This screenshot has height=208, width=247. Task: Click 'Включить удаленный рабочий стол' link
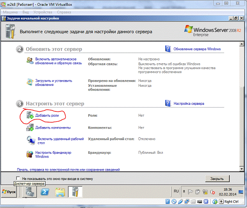pos(61,141)
